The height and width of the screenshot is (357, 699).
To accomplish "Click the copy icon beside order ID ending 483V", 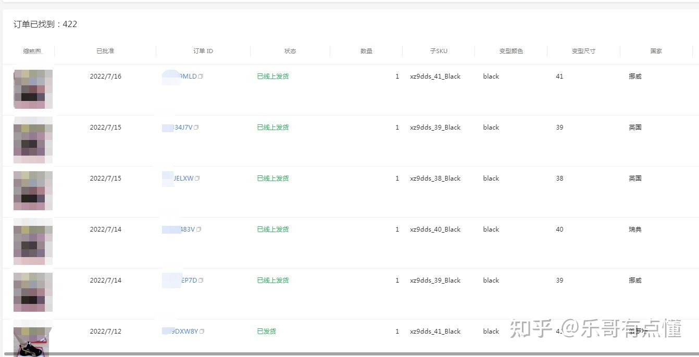I will pyautogui.click(x=198, y=229).
